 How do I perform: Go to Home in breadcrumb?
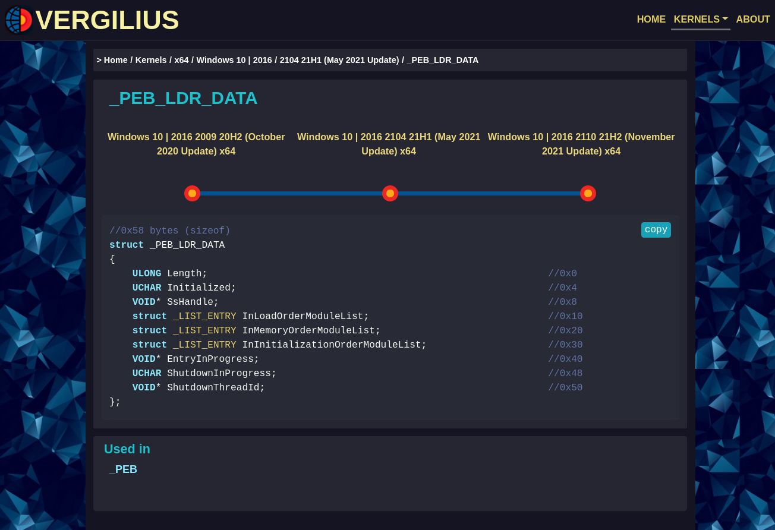coord(115,60)
